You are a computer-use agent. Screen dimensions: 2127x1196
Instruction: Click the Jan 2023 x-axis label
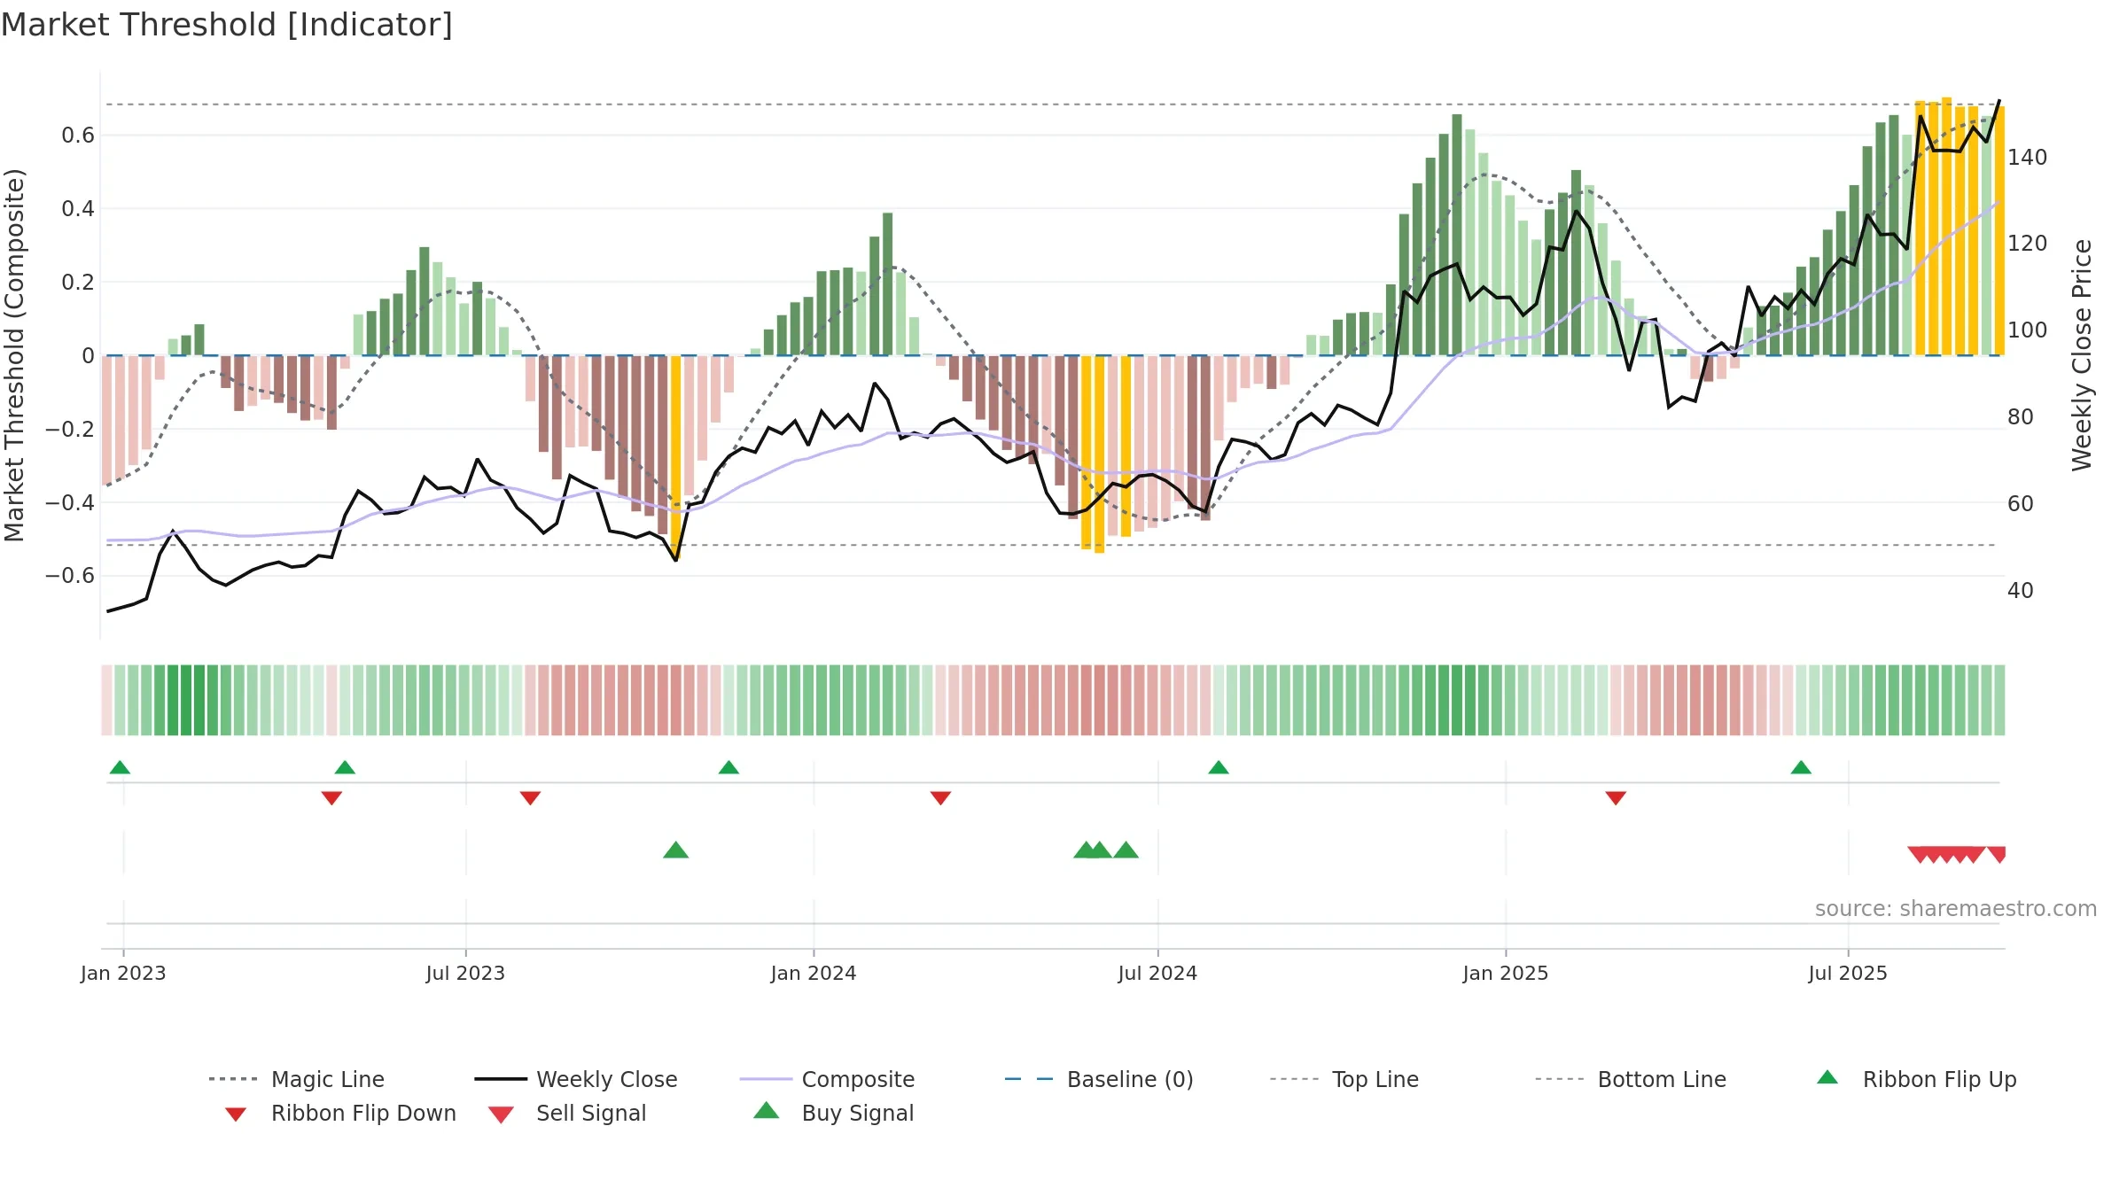123,974
